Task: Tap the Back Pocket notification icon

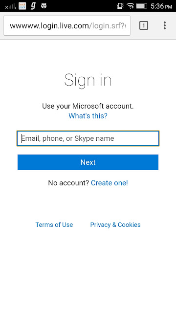Action: coord(22,6)
